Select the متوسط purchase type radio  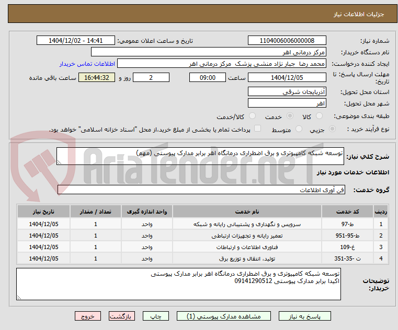[x=299, y=129]
